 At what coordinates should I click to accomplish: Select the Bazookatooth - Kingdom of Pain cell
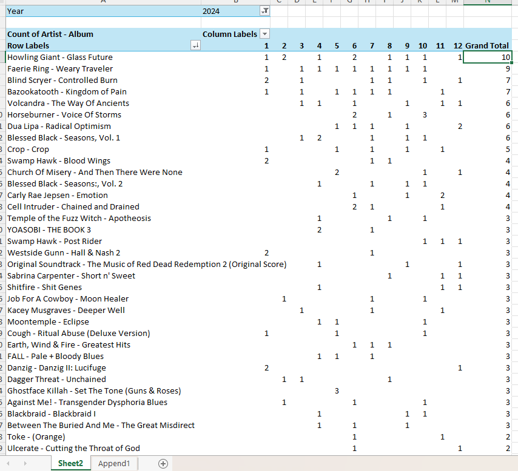(103, 91)
